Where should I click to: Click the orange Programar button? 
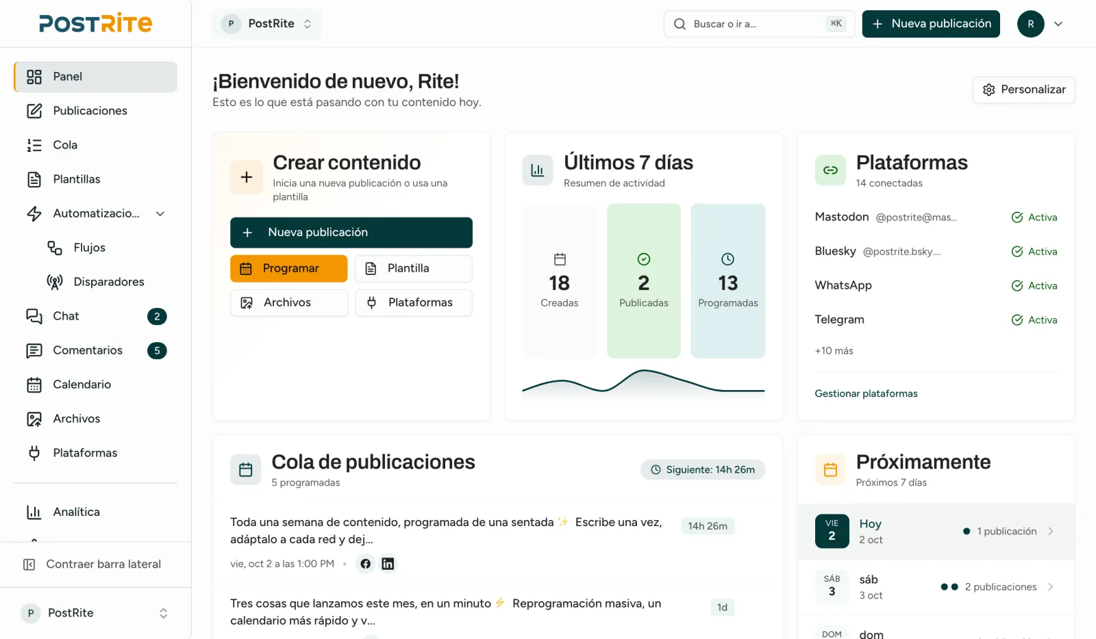pos(289,268)
